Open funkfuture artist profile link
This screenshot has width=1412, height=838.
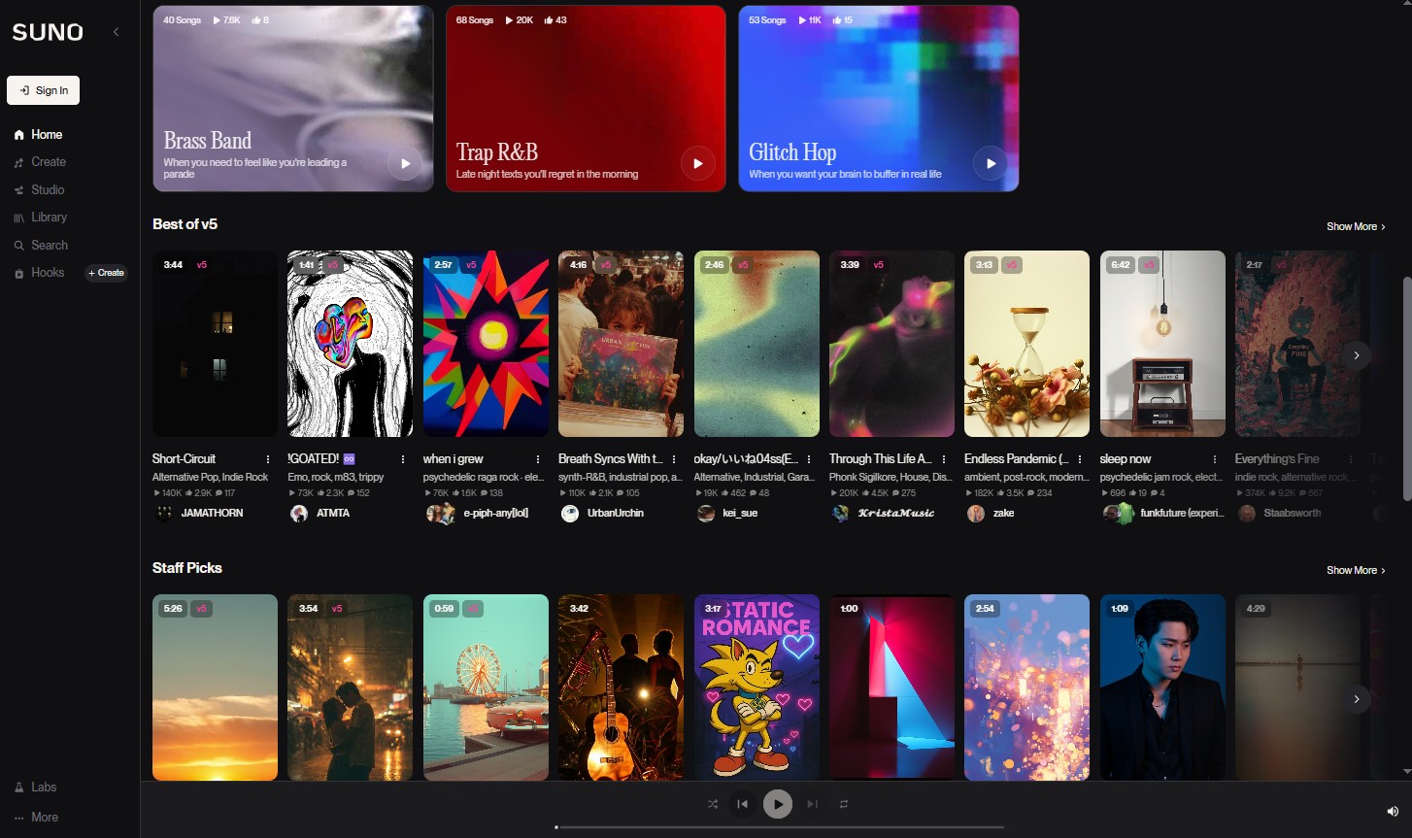(1182, 513)
